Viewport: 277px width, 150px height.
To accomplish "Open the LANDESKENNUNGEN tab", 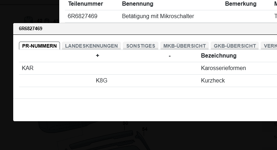I will tap(91, 46).
